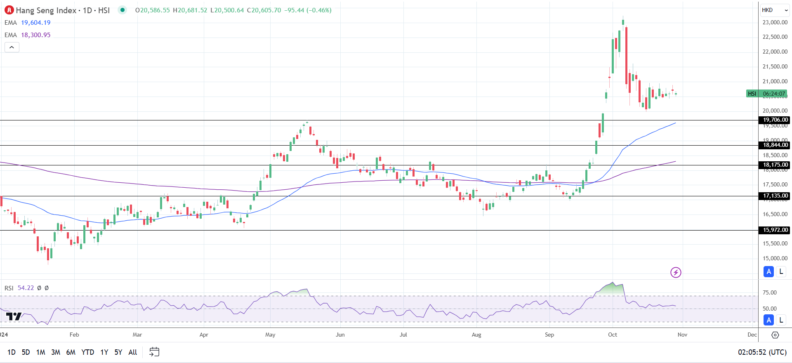This screenshot has width=792, height=363.
Task: Click the green HSI current price label
Action: [x=767, y=94]
